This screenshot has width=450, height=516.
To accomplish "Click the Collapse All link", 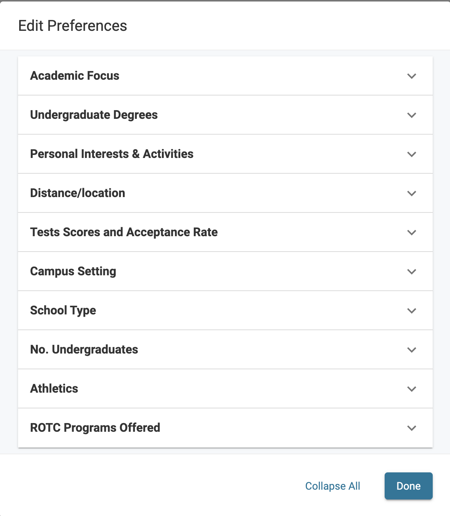I will [x=332, y=486].
